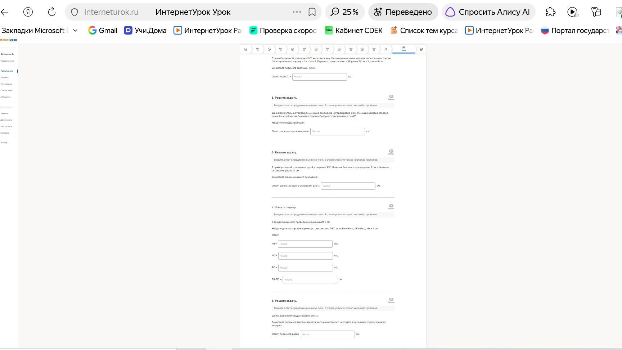Click the interneturok.ru address field
Screen dimensions: 622x350
[x=111, y=12]
